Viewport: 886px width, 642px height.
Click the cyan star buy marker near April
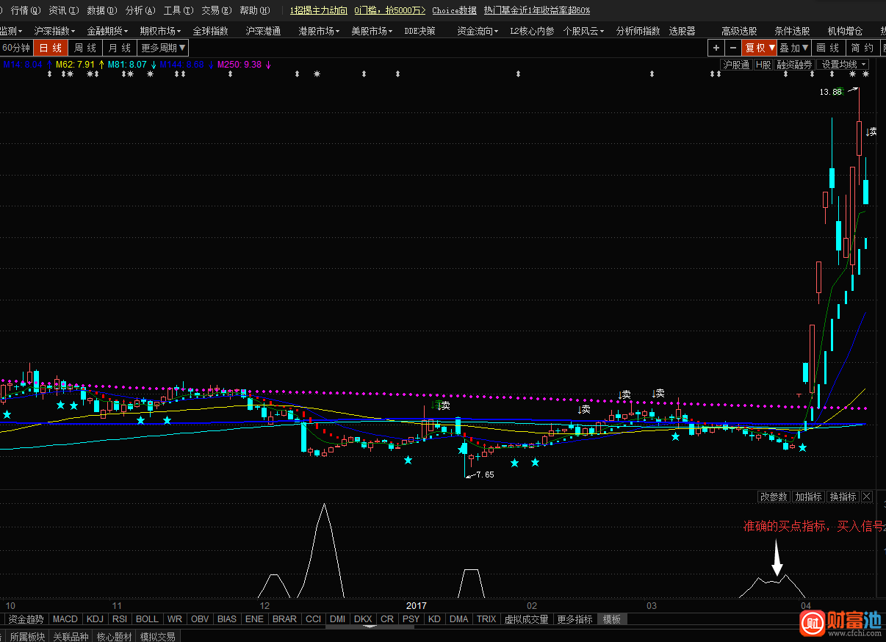tap(803, 447)
